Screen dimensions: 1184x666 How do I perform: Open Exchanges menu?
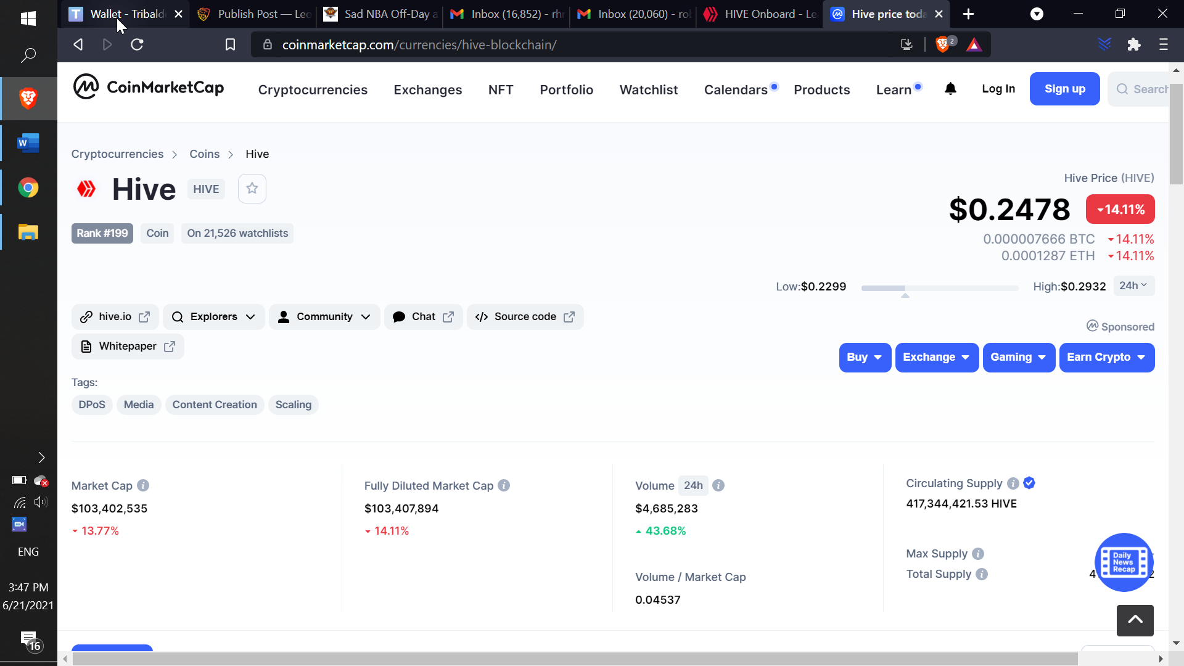(x=428, y=90)
